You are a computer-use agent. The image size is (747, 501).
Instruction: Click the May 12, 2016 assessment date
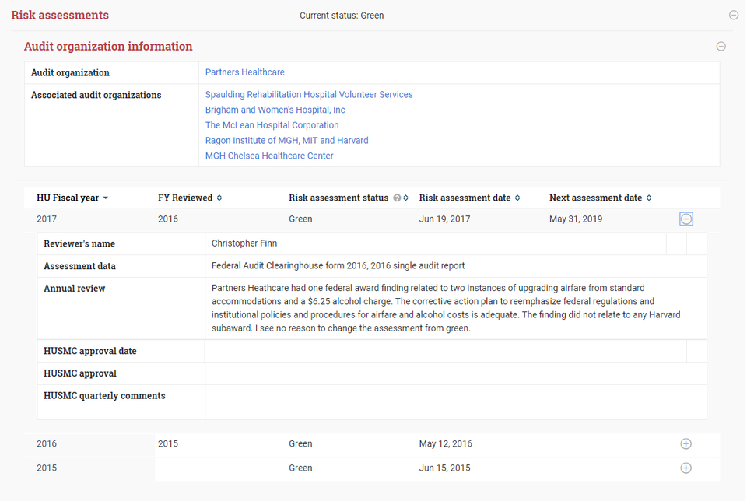click(445, 444)
